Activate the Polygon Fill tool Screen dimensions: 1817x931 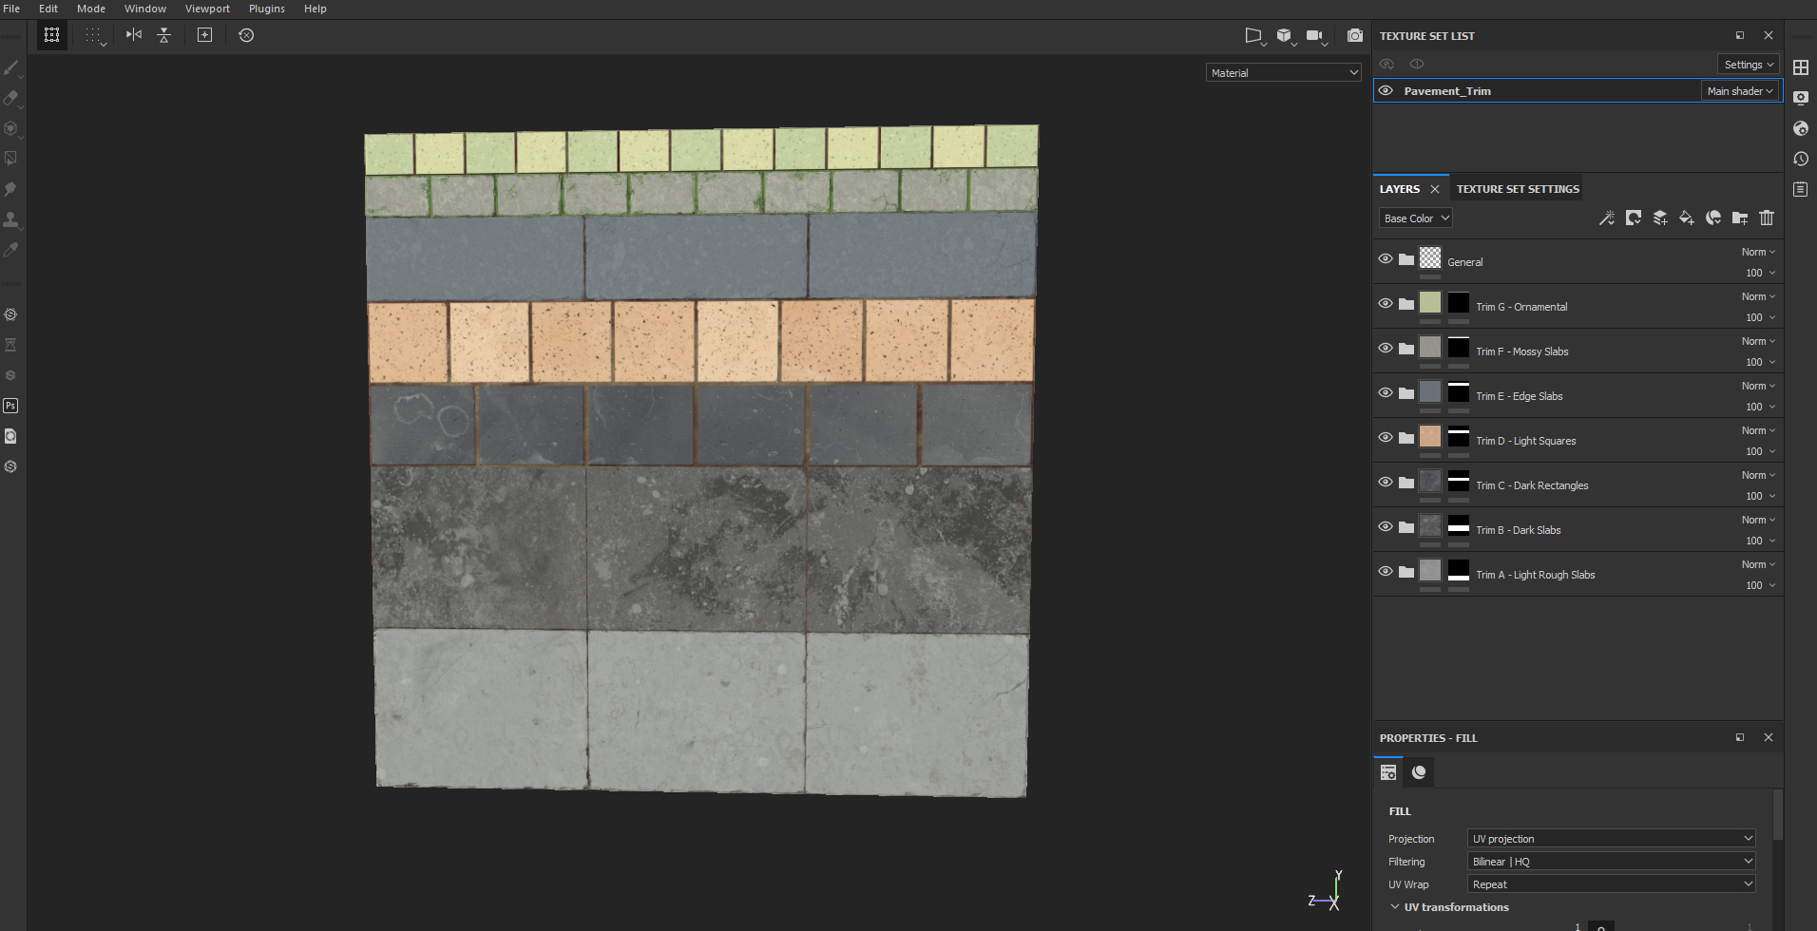[x=11, y=159]
